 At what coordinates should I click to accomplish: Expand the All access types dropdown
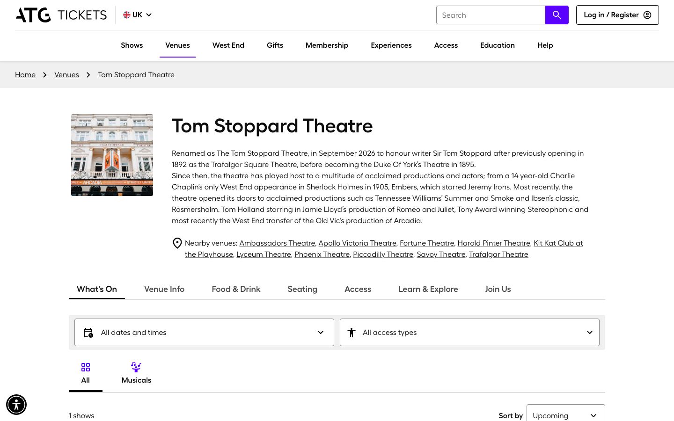pos(469,333)
